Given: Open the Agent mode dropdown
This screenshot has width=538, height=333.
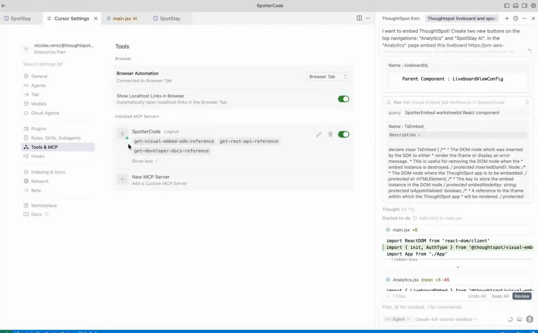Looking at the screenshot, I should tap(398, 319).
